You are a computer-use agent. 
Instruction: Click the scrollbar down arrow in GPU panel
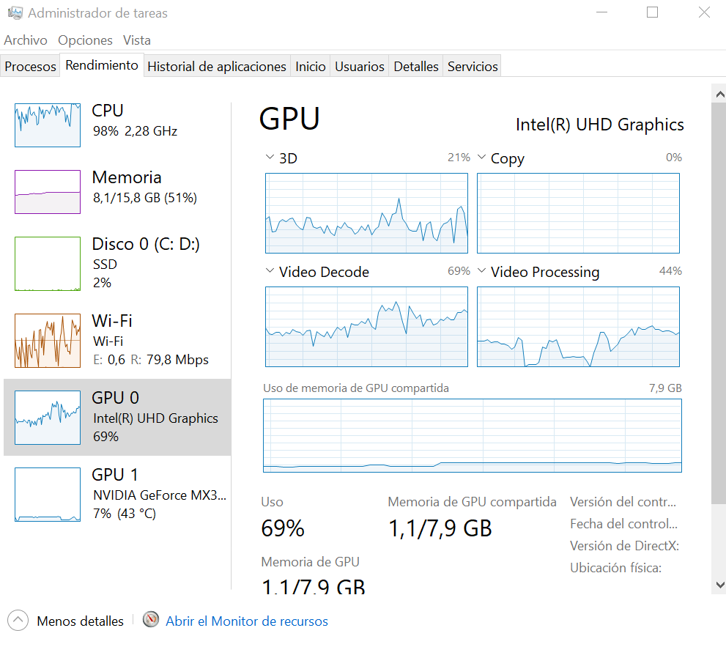click(718, 585)
